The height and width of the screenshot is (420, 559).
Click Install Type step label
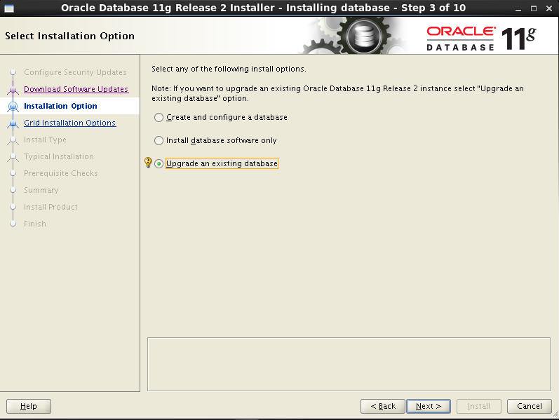click(45, 140)
